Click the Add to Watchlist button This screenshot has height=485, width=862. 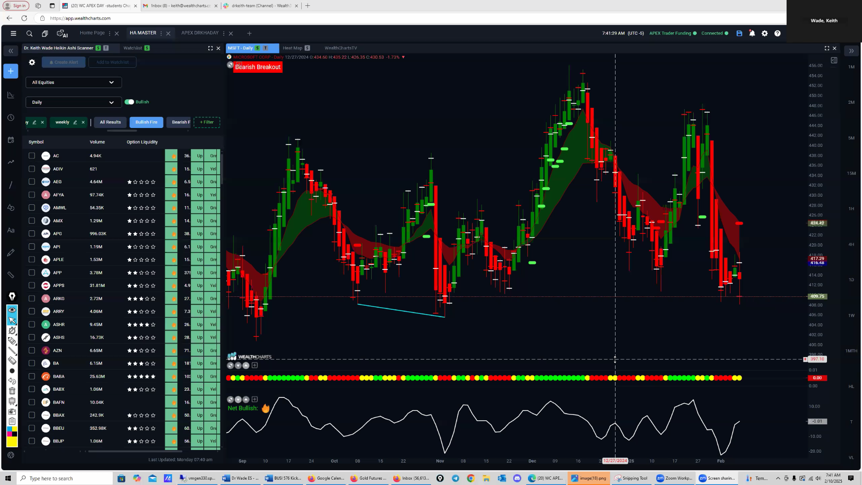[x=112, y=62]
